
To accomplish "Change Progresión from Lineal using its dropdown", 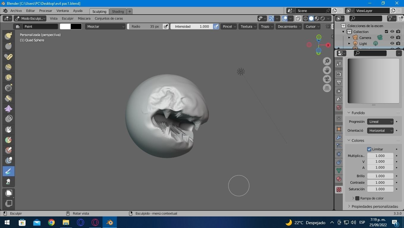I will [380, 121].
